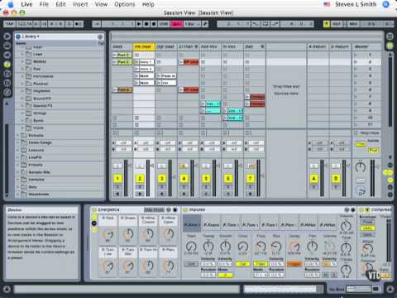The height and width of the screenshot is (298, 397).
Task: Expand the Lead folder
Action: tap(22, 54)
